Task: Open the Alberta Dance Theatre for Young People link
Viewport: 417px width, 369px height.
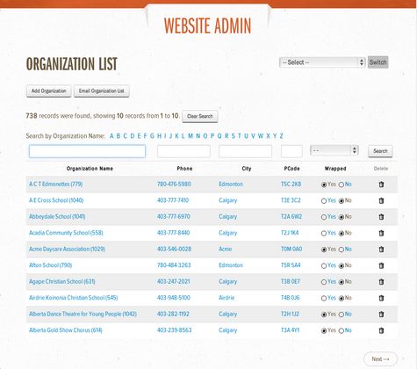Action: tap(83, 314)
